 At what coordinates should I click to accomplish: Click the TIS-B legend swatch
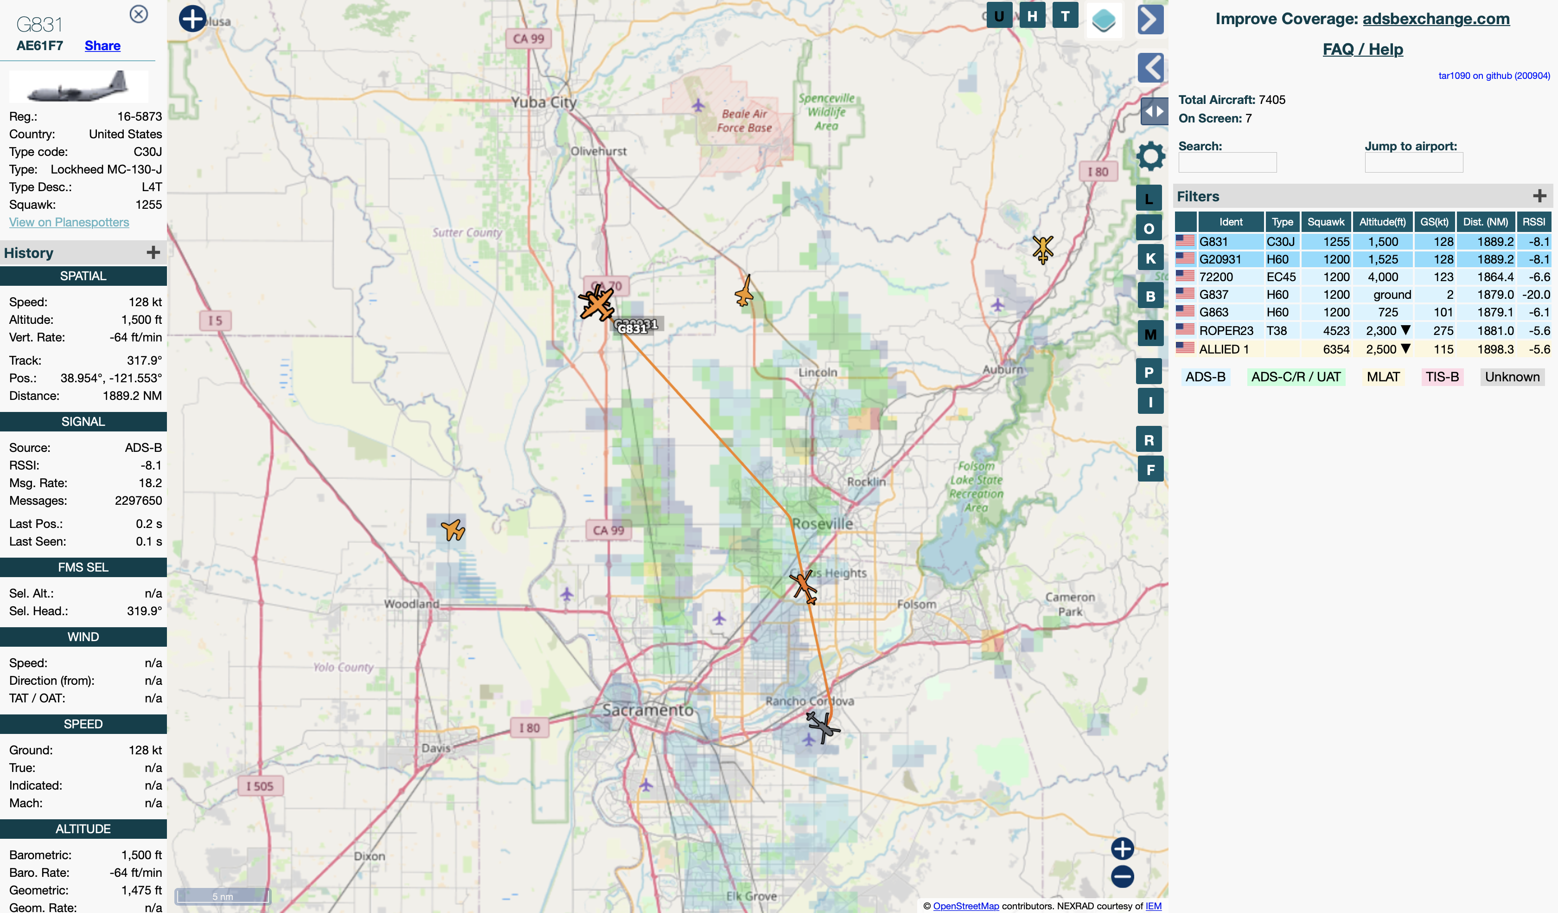pos(1442,377)
